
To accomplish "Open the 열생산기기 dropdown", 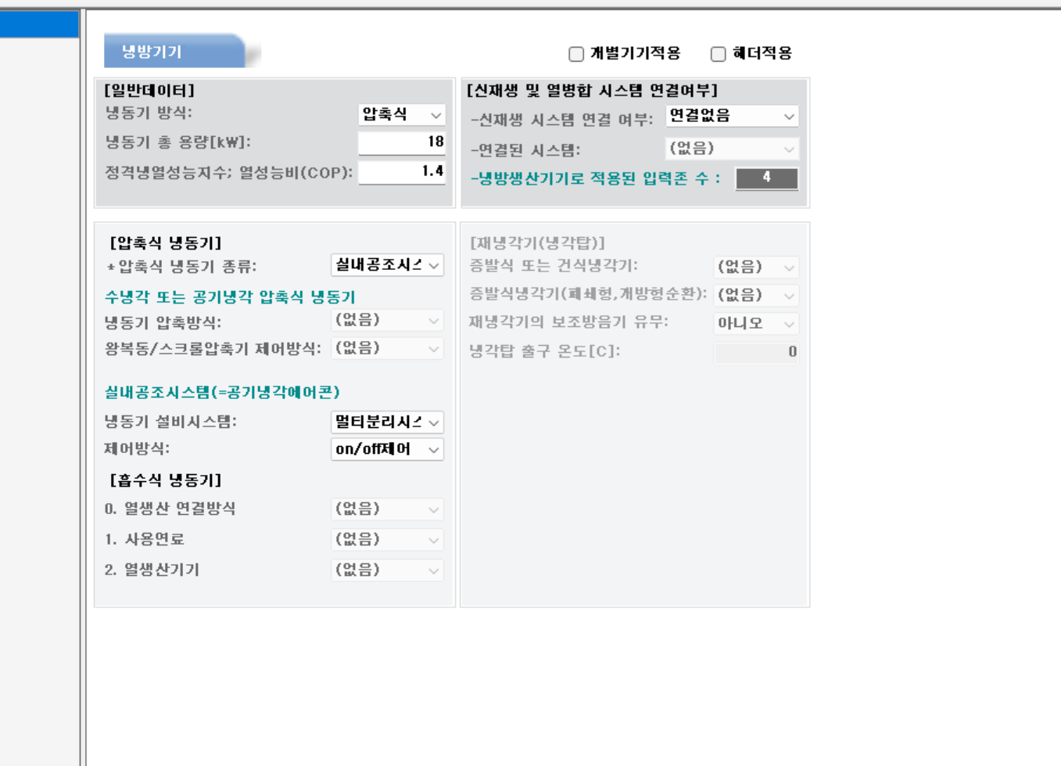I will pyautogui.click(x=387, y=570).
